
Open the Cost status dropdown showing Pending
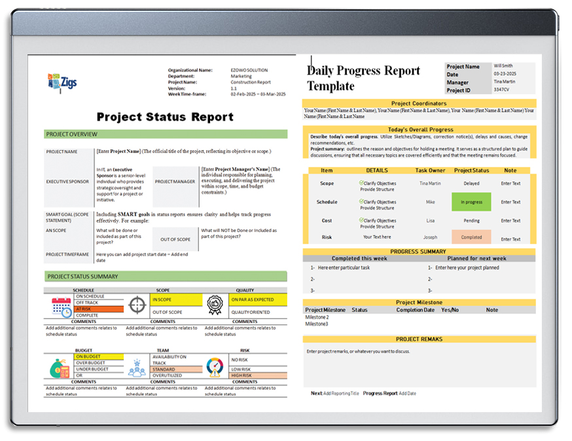click(471, 220)
